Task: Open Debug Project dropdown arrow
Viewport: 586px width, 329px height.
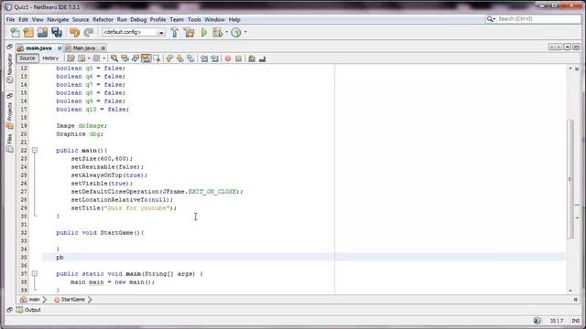Action: (x=227, y=33)
